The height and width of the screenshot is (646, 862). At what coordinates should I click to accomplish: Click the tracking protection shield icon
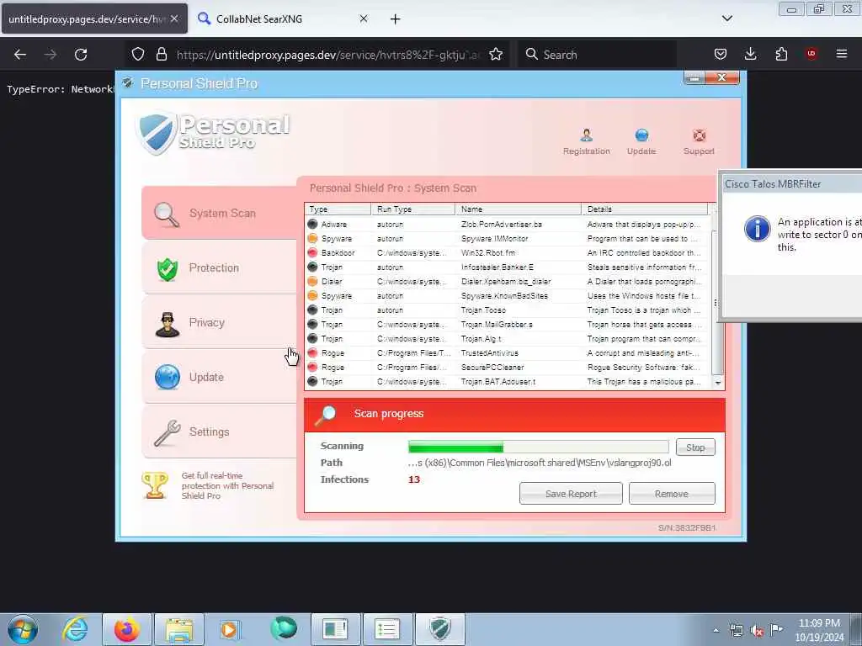138,54
